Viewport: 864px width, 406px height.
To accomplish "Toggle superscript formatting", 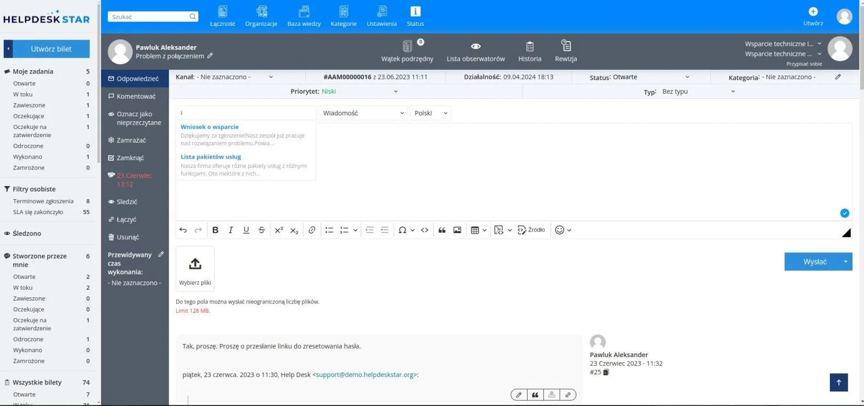I will [x=279, y=230].
